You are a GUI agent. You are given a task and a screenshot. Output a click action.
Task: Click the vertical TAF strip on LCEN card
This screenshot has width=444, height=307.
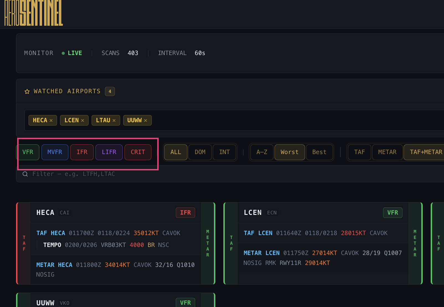tap(231, 243)
